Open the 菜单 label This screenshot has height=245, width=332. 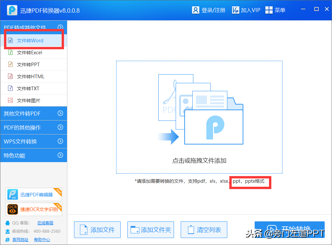[x=280, y=10]
